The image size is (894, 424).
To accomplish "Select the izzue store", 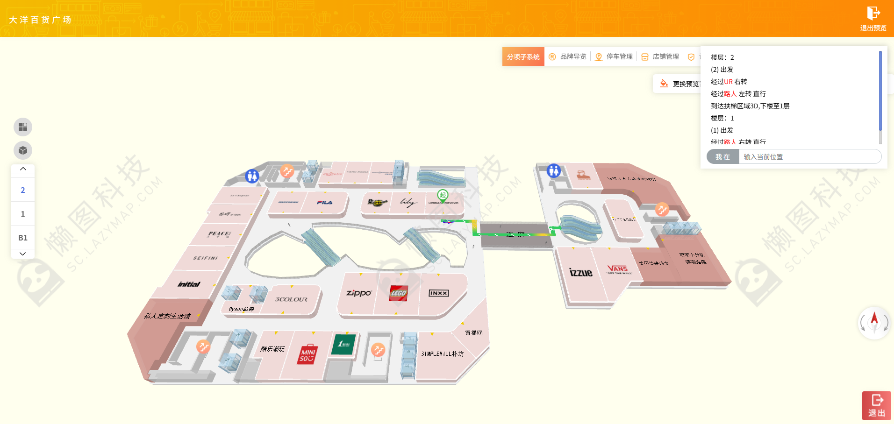I will click(581, 273).
